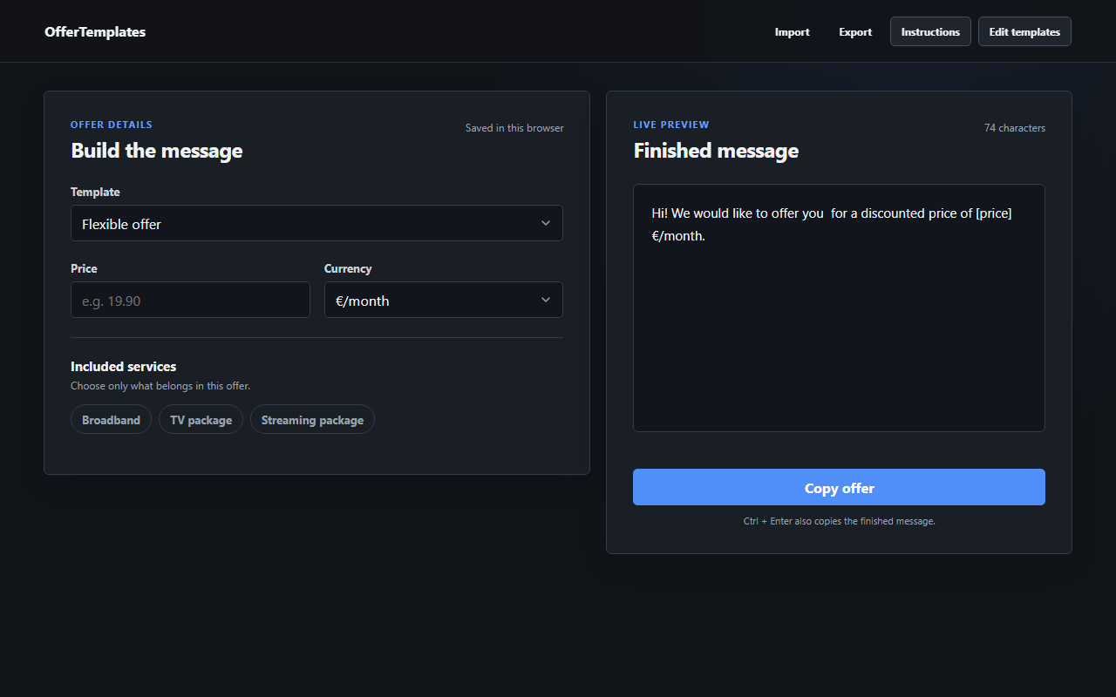Click the 'OFFER DETAILS' label
1116x697 pixels.
point(112,125)
